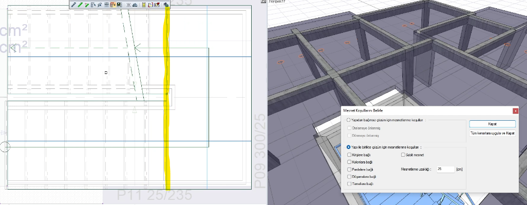Screen dimensions: 527x205
Task: Click the pencil edit icon in toolbar
Action: tap(157, 5)
